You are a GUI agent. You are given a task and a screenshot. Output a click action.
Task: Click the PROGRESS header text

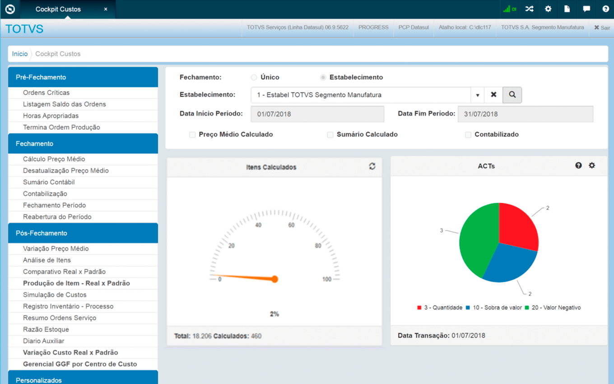coord(373,28)
